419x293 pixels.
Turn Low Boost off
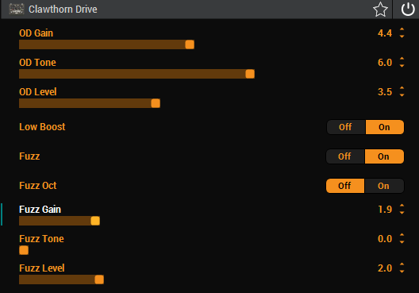tap(345, 127)
